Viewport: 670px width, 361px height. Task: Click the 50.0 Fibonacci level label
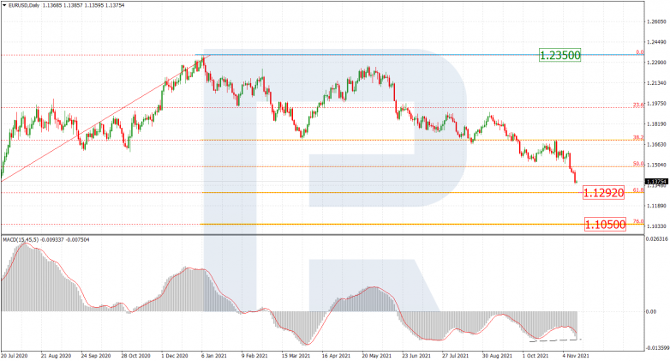[638, 164]
